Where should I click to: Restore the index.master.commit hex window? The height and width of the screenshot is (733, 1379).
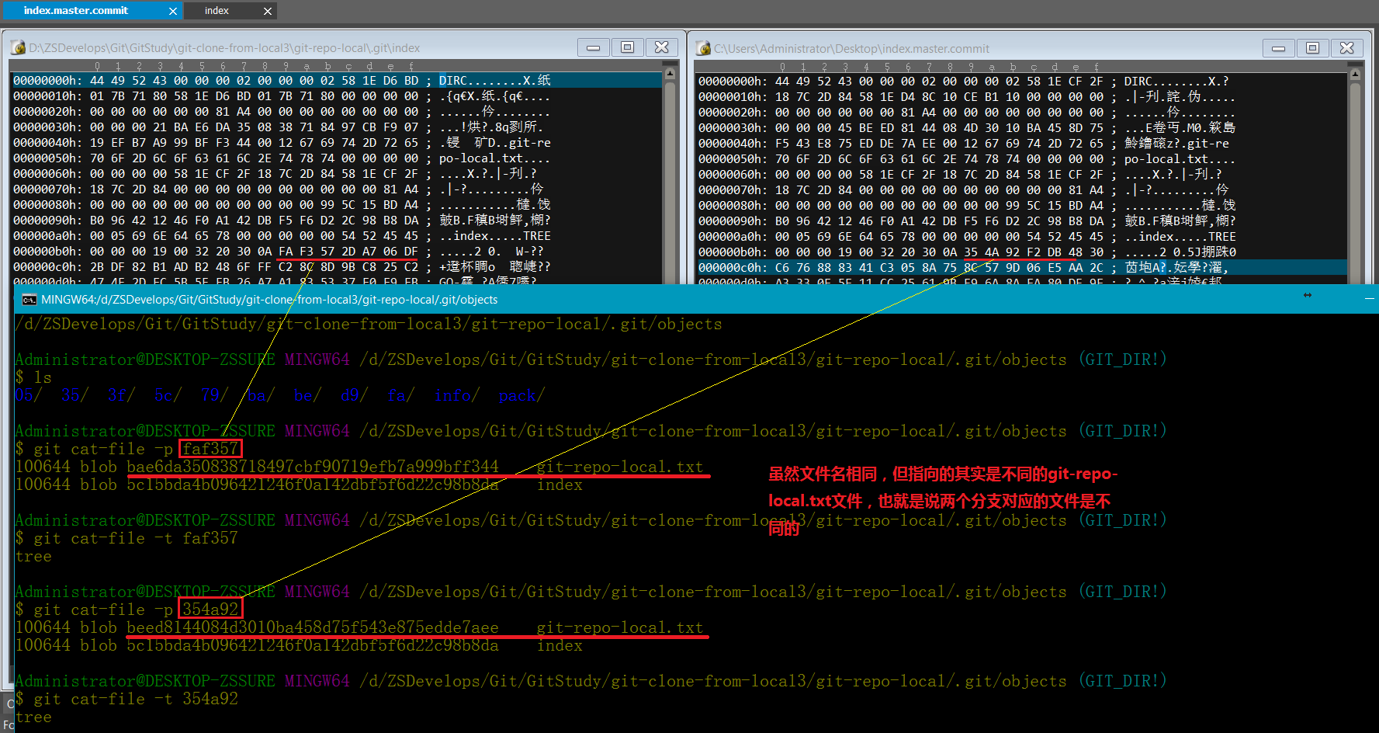[x=1312, y=48]
